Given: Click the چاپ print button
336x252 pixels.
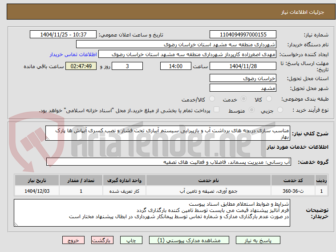Looking at the screenshot, I should [x=131, y=240].
